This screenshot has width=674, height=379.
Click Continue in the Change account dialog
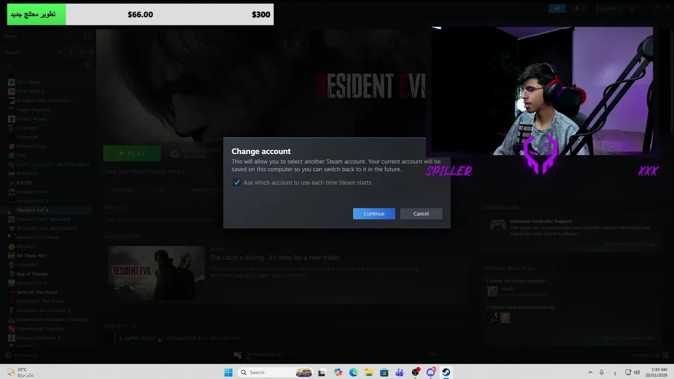point(374,214)
